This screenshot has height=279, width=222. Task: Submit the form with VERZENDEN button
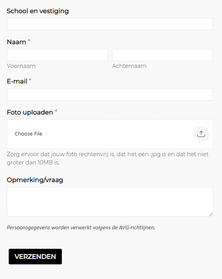tap(35, 256)
